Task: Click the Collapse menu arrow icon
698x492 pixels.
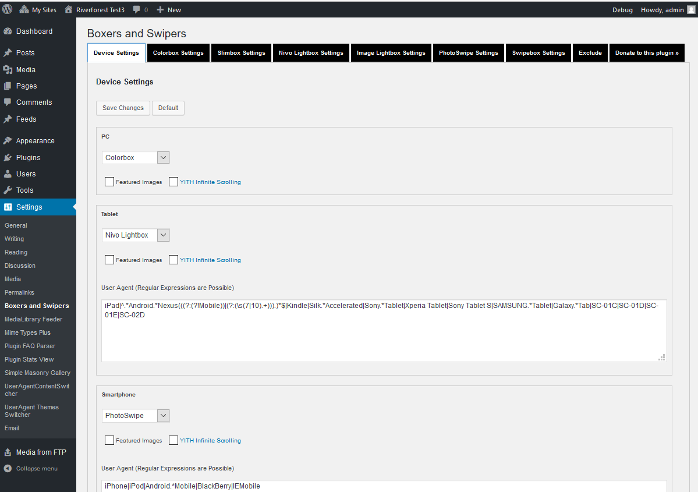Action: (8, 468)
